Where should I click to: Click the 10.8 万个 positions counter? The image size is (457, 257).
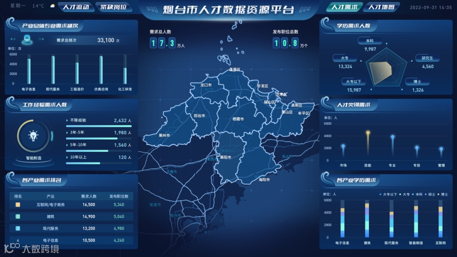290,44
